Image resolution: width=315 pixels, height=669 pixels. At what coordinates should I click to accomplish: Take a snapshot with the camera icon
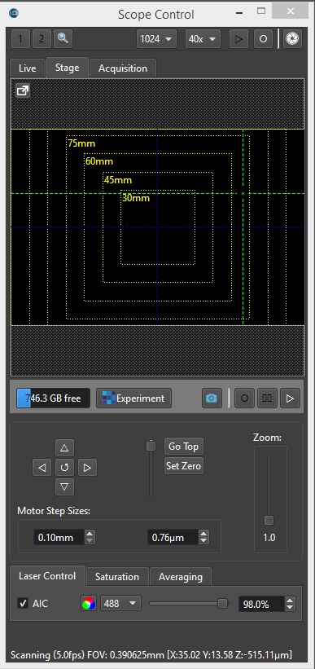tap(212, 398)
